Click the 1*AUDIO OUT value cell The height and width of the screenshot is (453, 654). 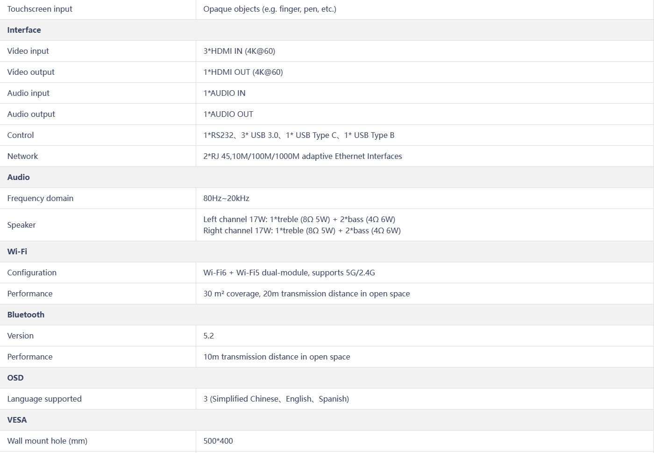[425, 114]
